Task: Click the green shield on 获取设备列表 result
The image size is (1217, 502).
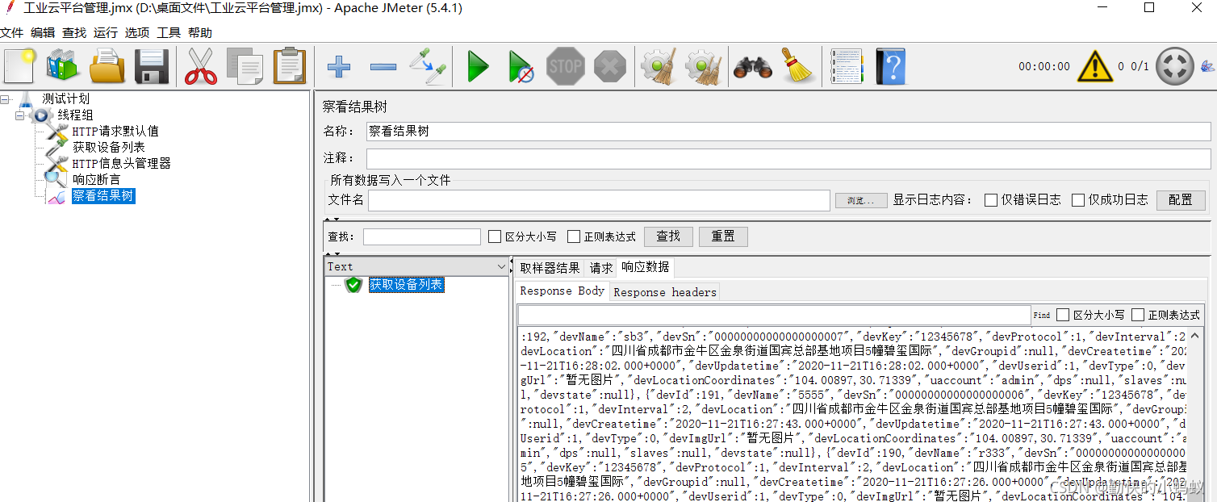Action: click(x=353, y=285)
